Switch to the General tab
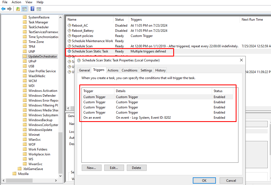Screen dimensions: 271x185 coord(84,70)
